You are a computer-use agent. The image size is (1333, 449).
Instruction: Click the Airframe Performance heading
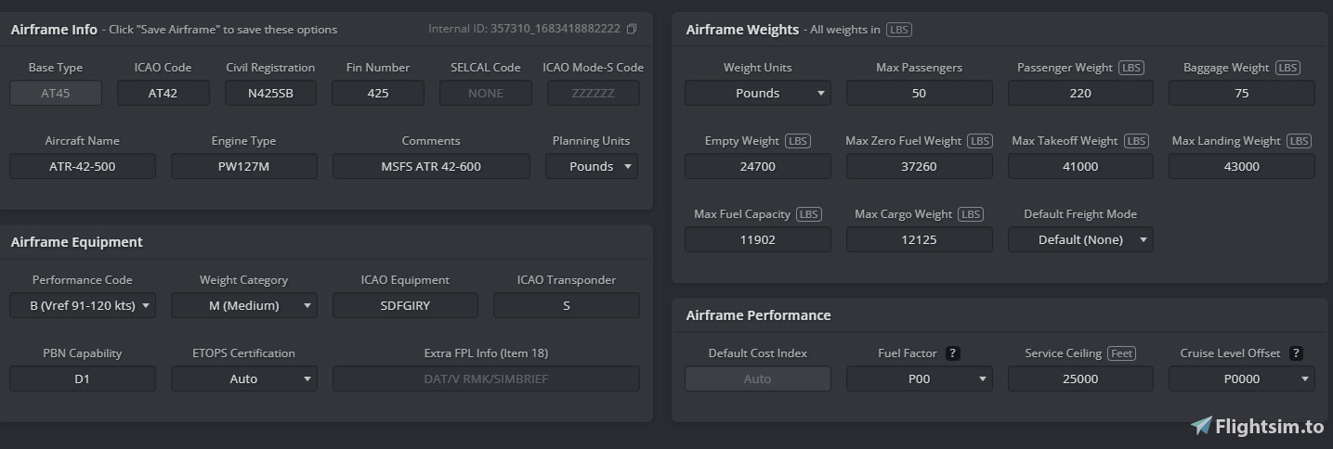point(758,315)
